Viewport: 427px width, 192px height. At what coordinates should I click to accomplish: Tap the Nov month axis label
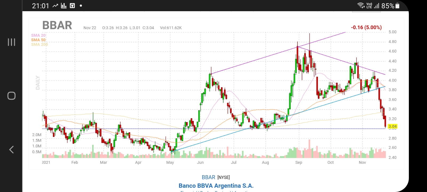click(362, 162)
